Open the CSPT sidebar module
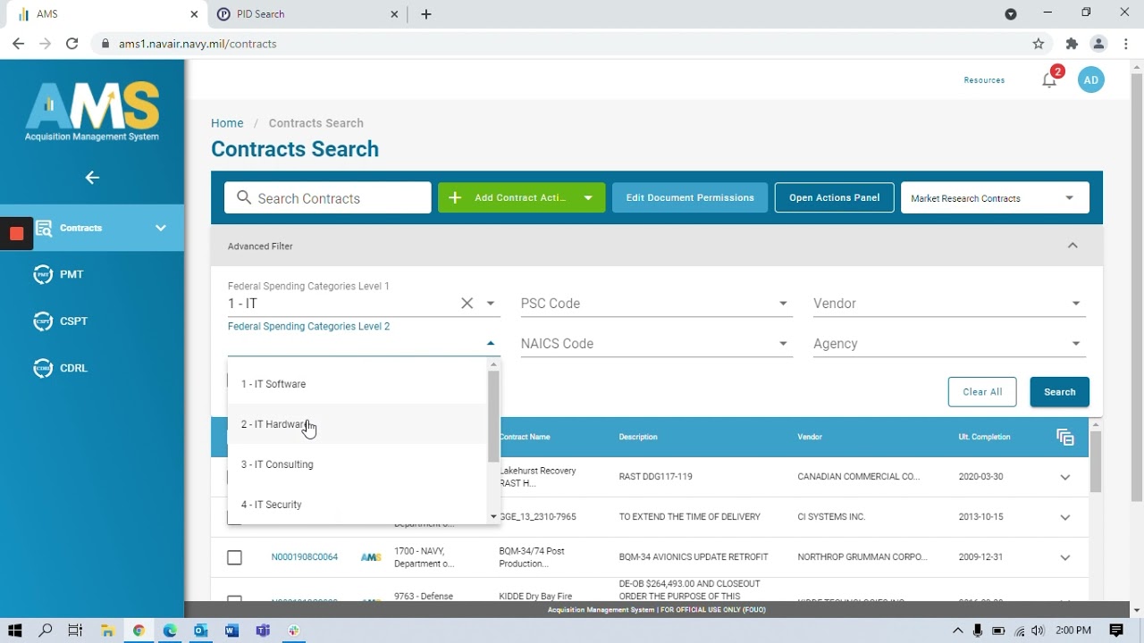The width and height of the screenshot is (1144, 643). tap(60, 321)
